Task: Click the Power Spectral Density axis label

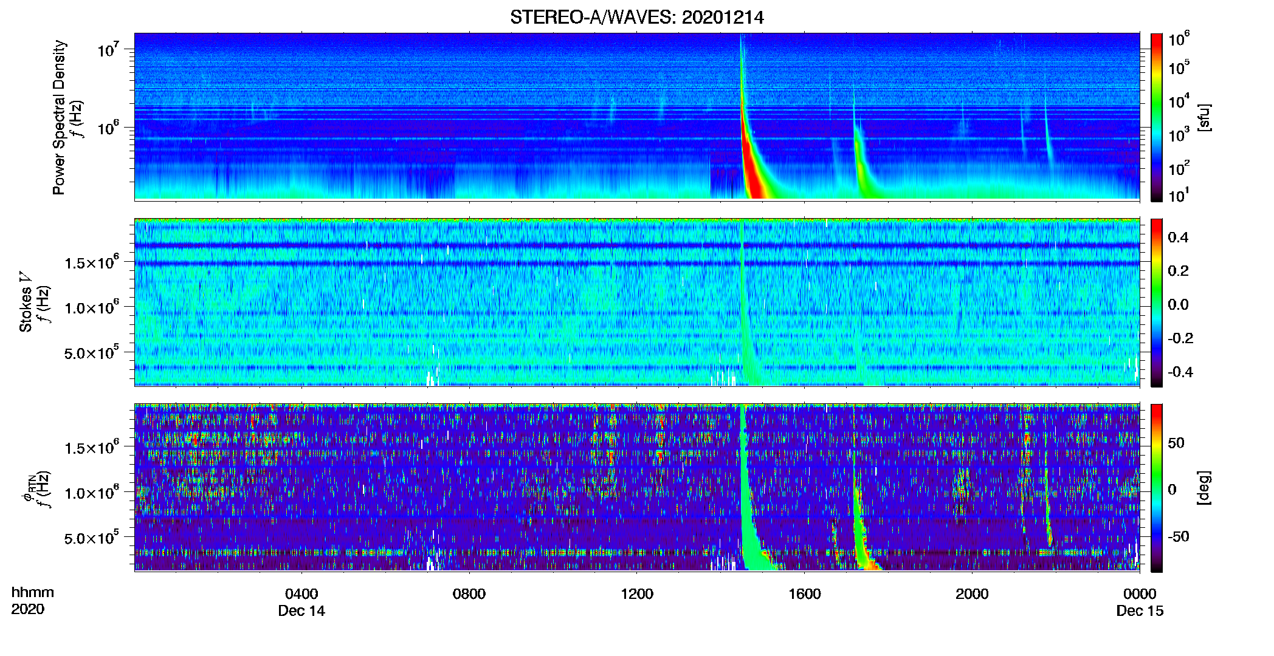Action: click(59, 117)
